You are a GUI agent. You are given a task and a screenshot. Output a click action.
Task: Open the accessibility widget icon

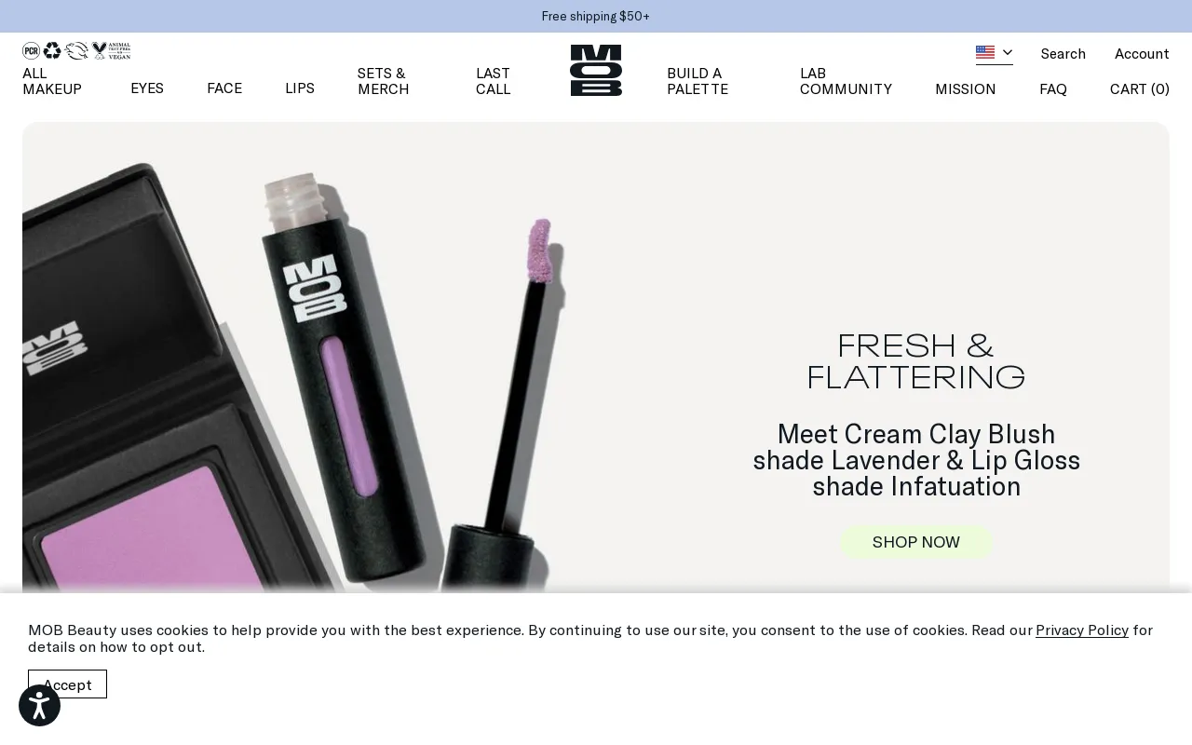39,706
